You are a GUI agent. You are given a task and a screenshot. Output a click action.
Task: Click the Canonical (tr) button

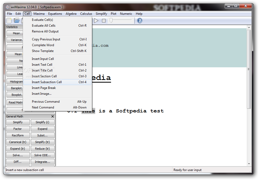pyautogui.click(x=18, y=142)
